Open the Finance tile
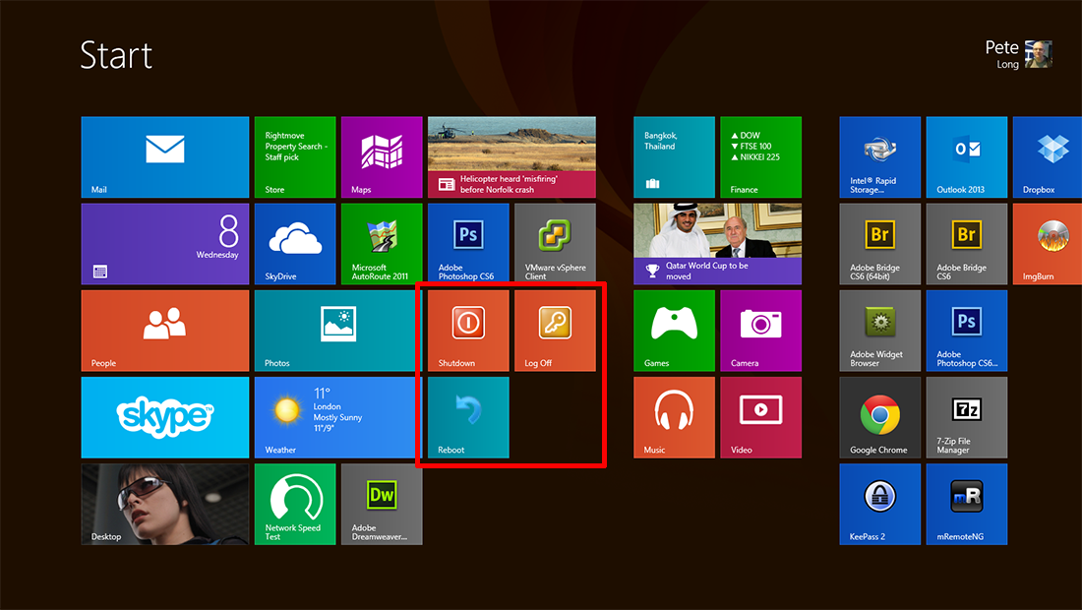The height and width of the screenshot is (610, 1082). point(761,157)
